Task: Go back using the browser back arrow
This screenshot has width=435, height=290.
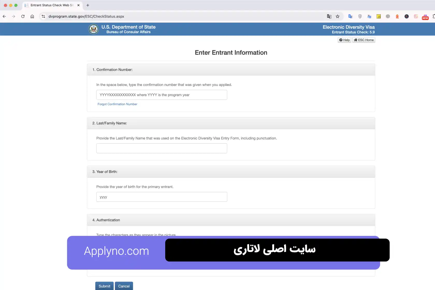Action: (x=4, y=16)
